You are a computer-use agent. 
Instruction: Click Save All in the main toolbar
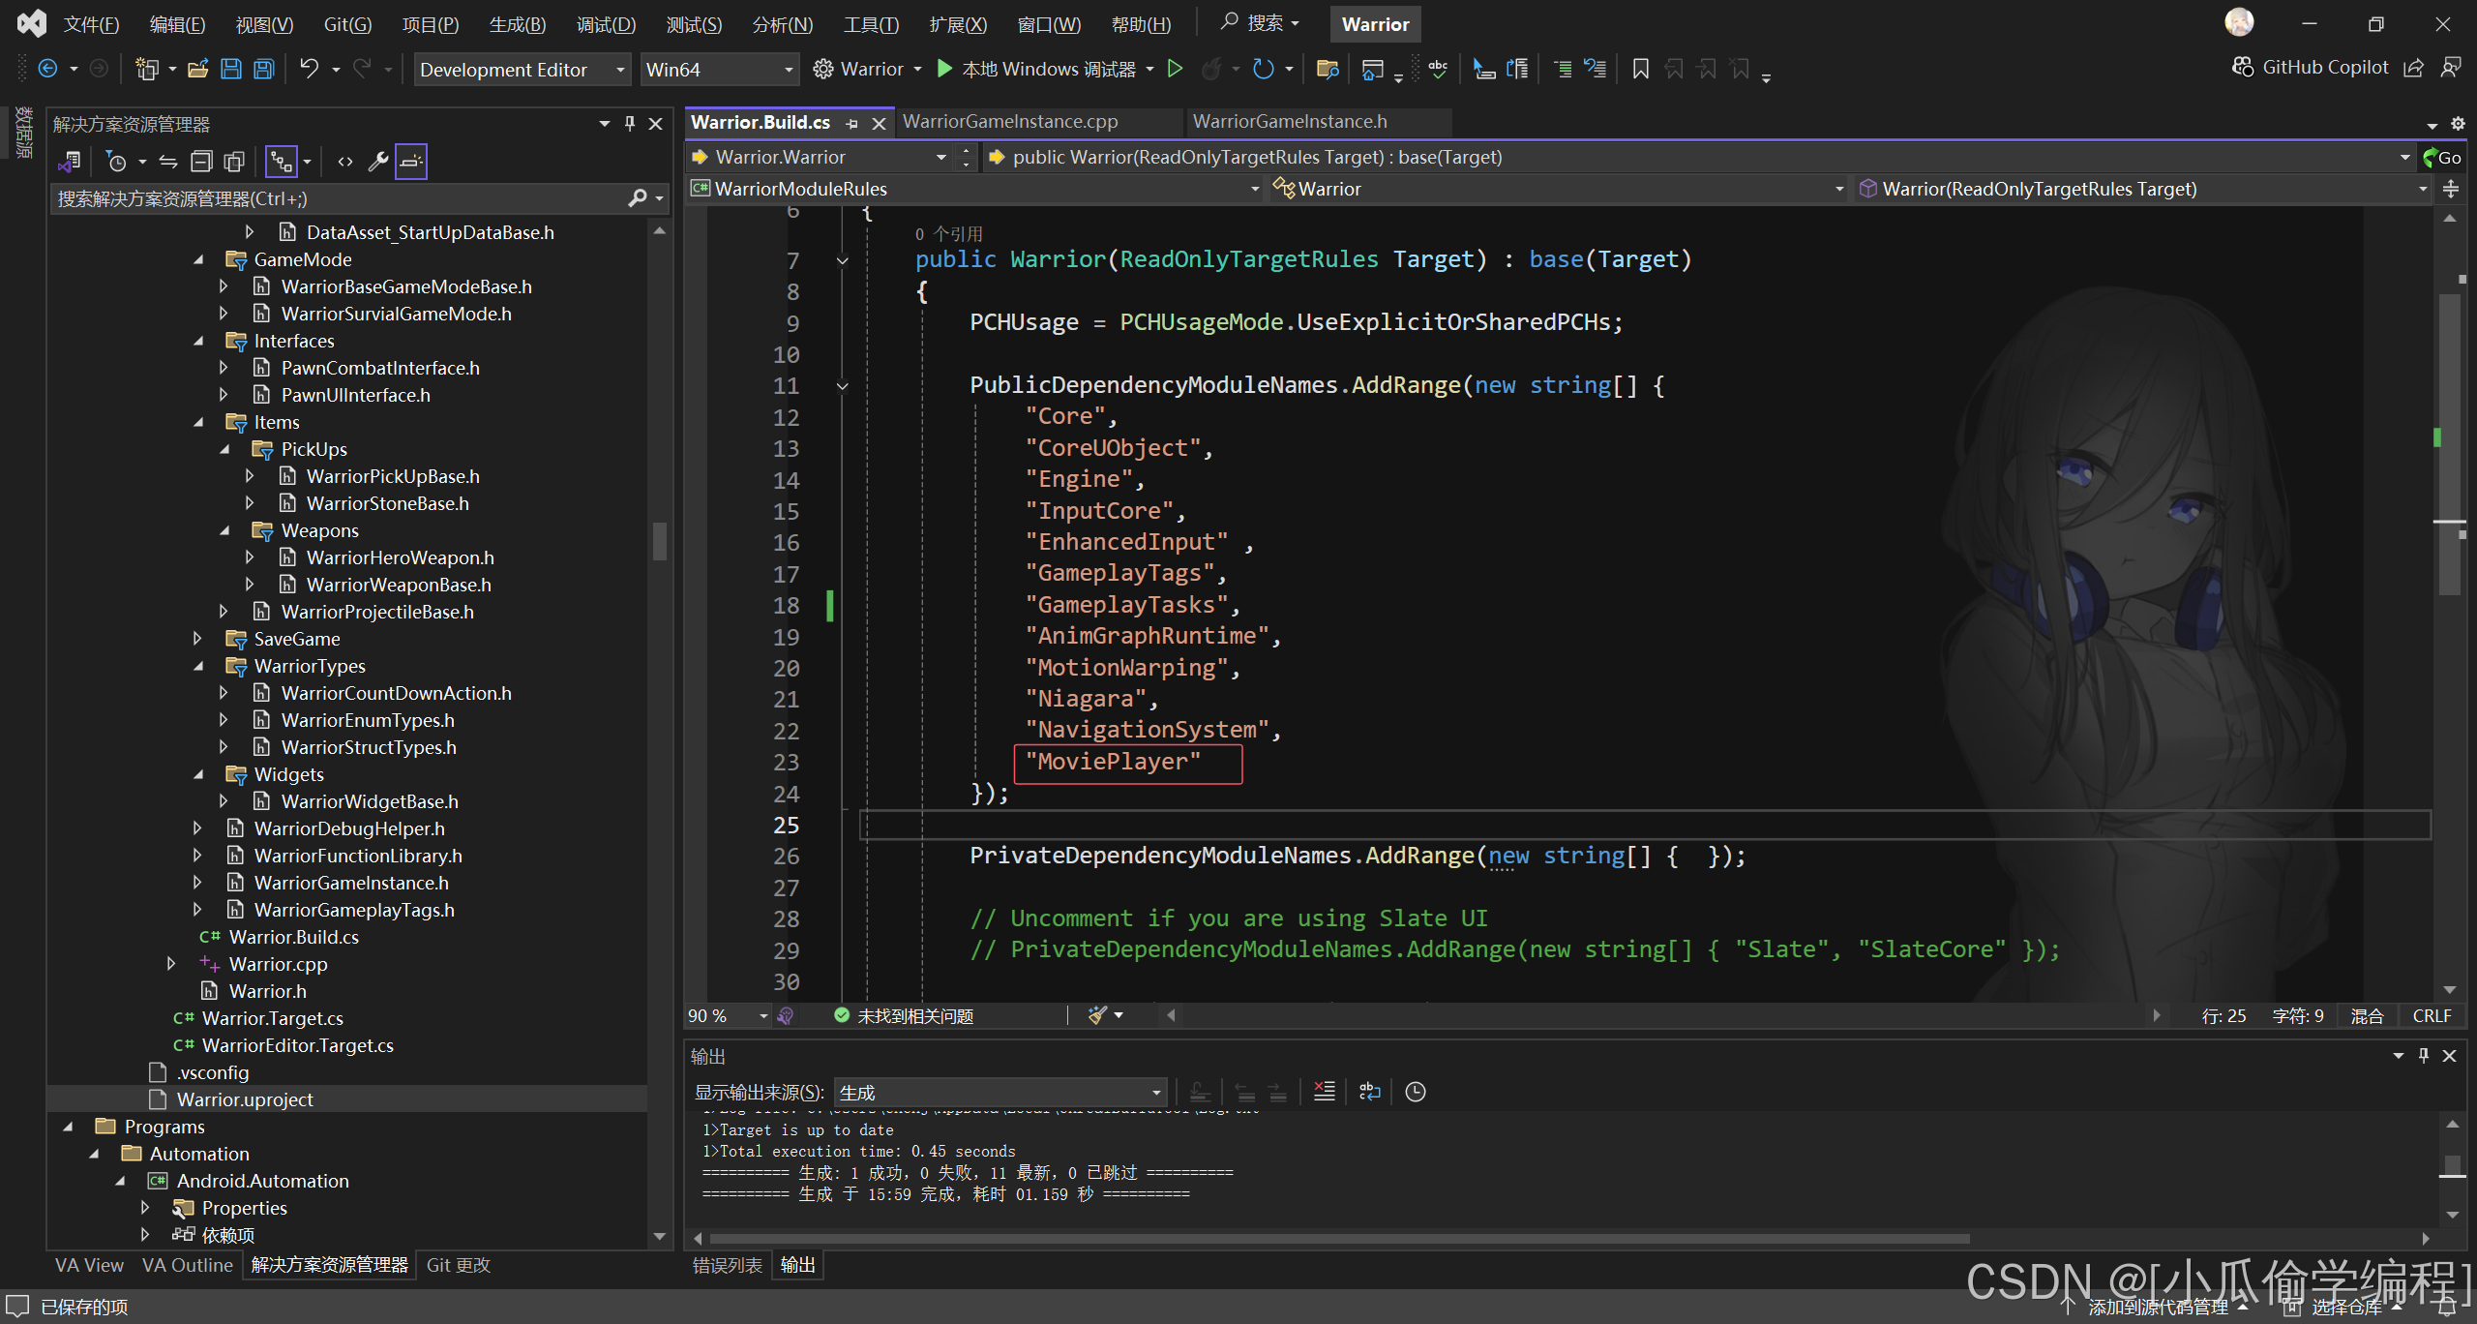(x=264, y=69)
